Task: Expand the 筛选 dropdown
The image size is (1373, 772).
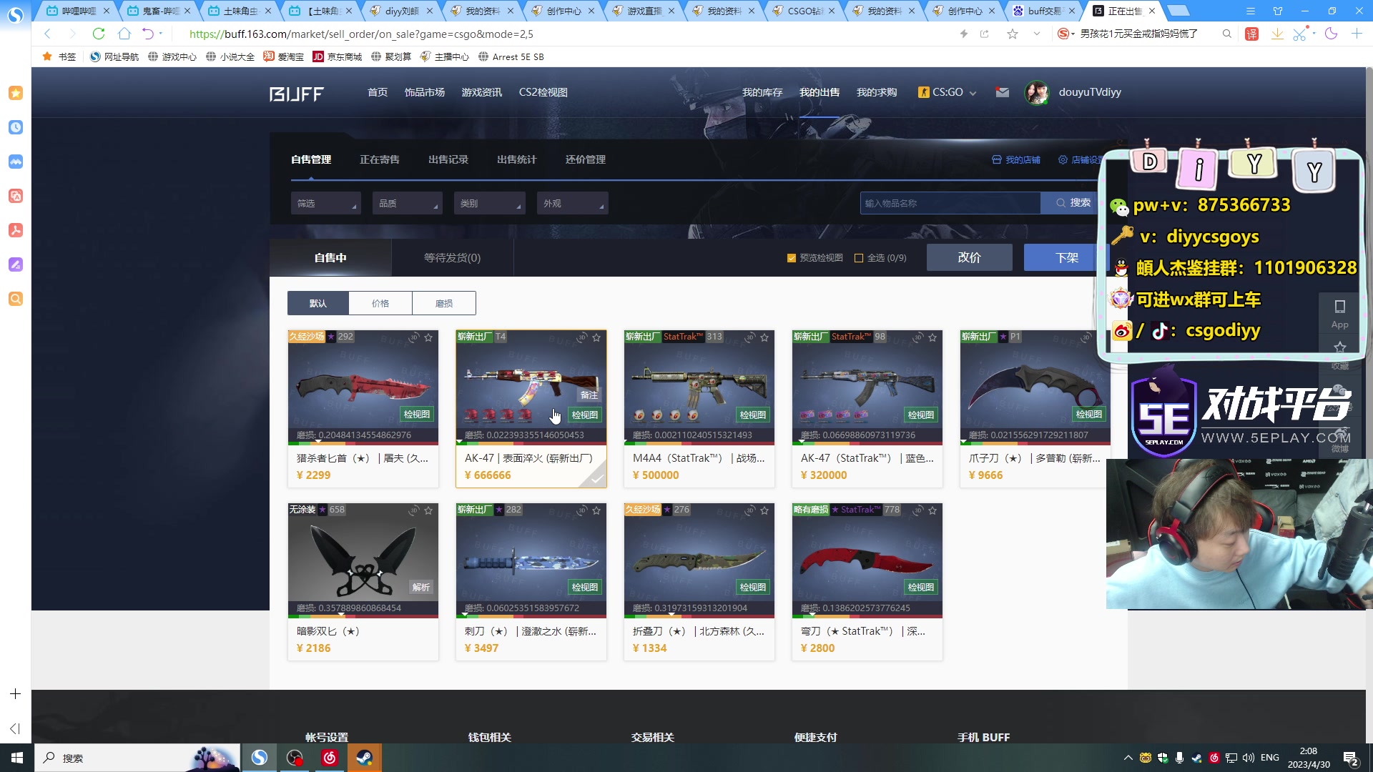Action: click(325, 204)
